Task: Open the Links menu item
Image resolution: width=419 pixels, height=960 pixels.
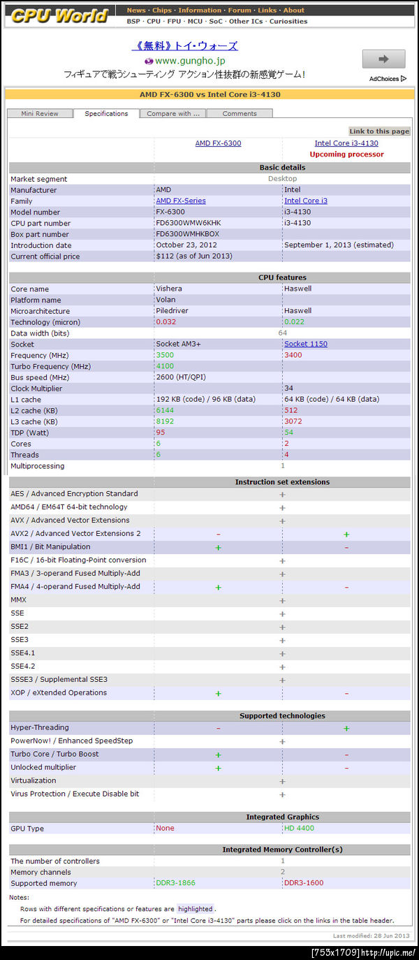Action: click(x=267, y=10)
